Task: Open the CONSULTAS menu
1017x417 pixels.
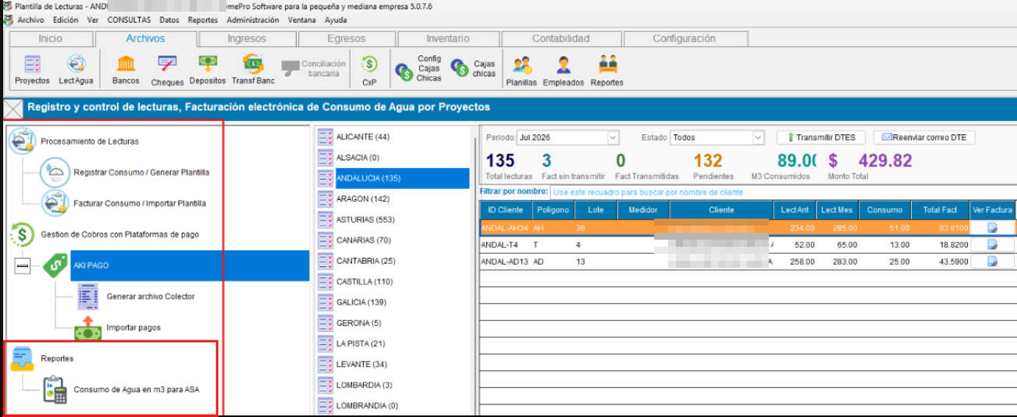Action: click(129, 20)
